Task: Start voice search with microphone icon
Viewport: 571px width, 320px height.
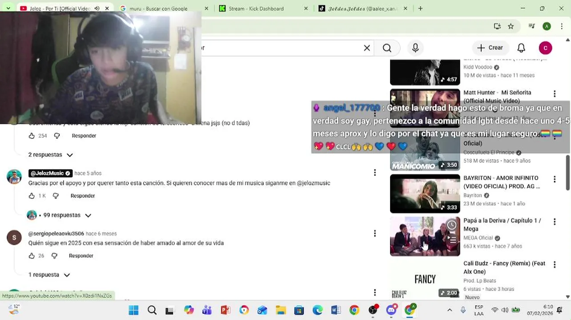Action: pos(415,48)
